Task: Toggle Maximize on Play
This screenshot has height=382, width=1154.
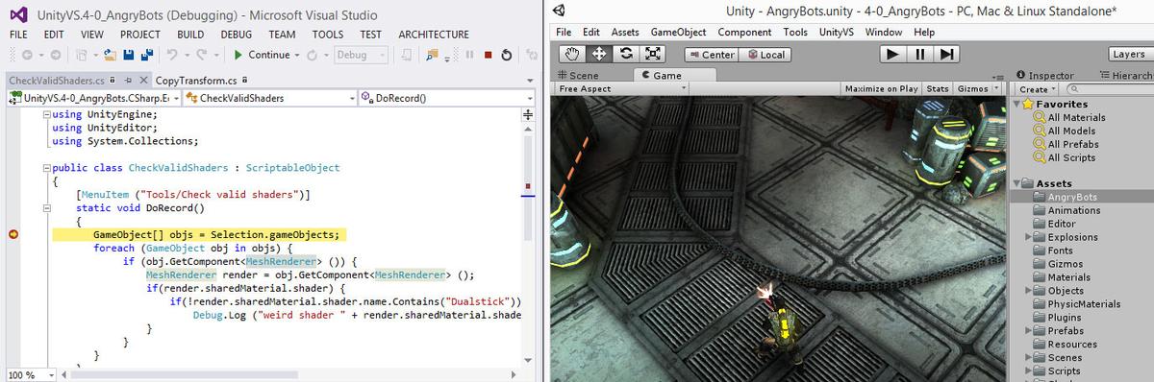Action: pos(880,88)
